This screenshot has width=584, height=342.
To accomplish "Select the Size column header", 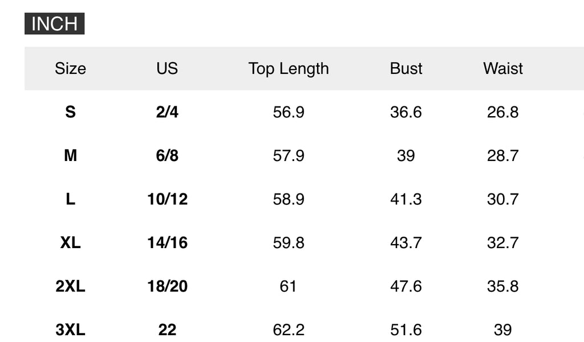I will (70, 68).
